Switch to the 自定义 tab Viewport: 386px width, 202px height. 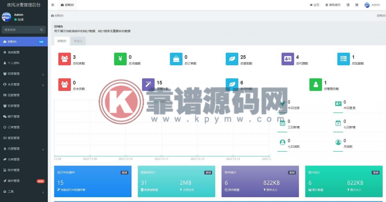(78, 41)
